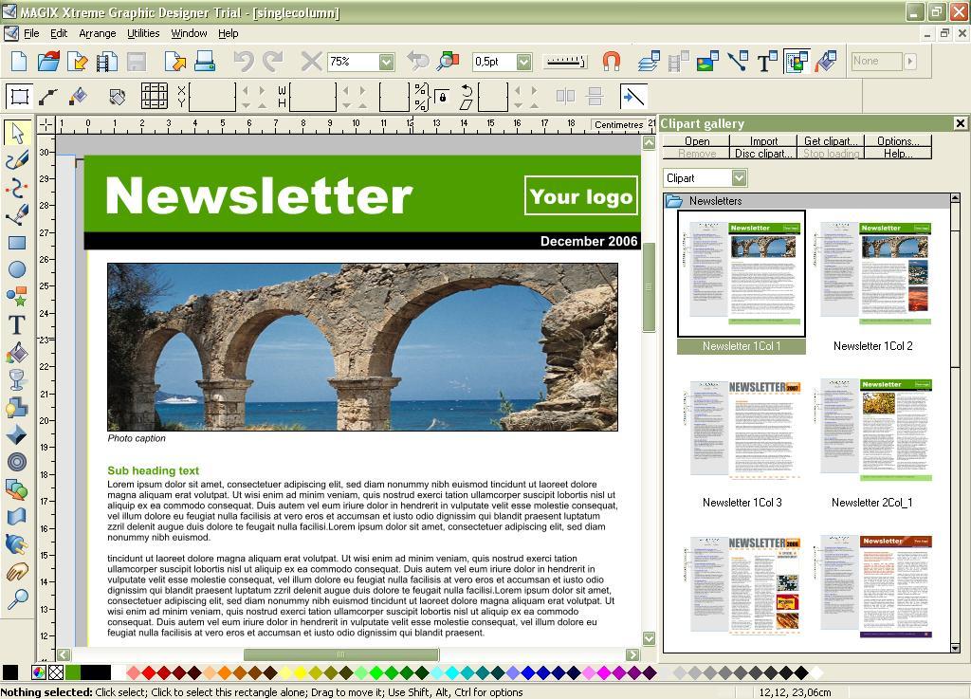This screenshot has height=699, width=971.
Task: Open the Clipart gallery Options
Action: (x=897, y=140)
